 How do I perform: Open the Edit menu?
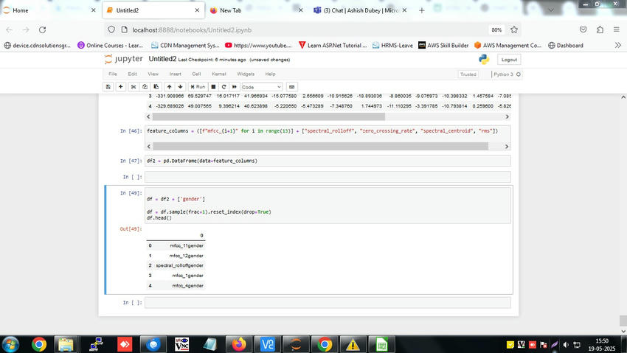click(x=132, y=74)
